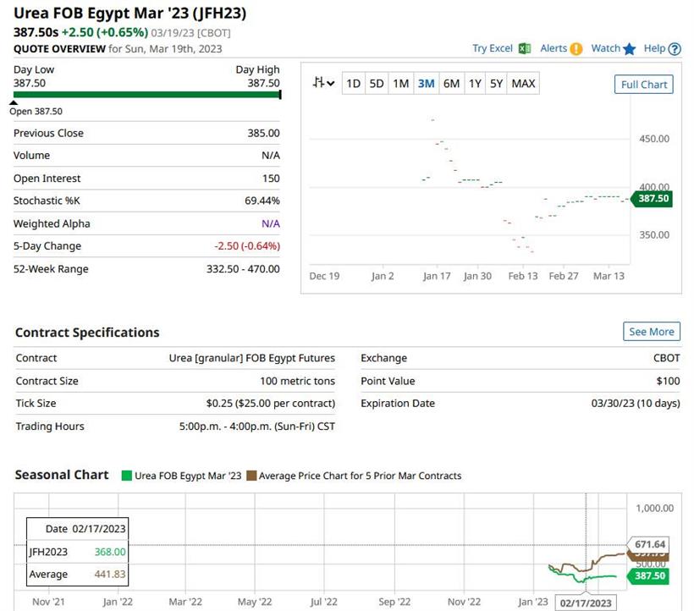
Task: Show the MAX chart range
Action: [x=523, y=83]
